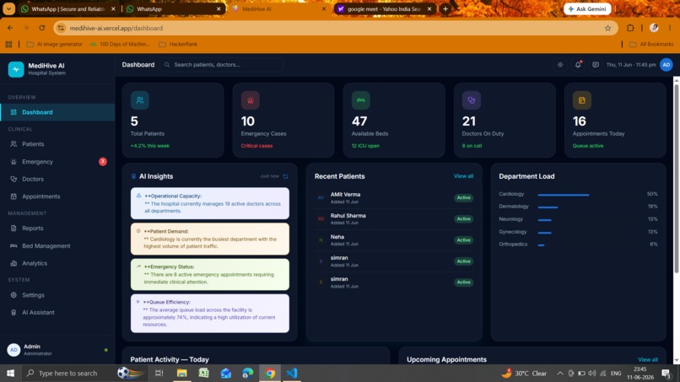This screenshot has height=382, width=680.
Task: Open Reports under Management
Action: (x=57, y=228)
